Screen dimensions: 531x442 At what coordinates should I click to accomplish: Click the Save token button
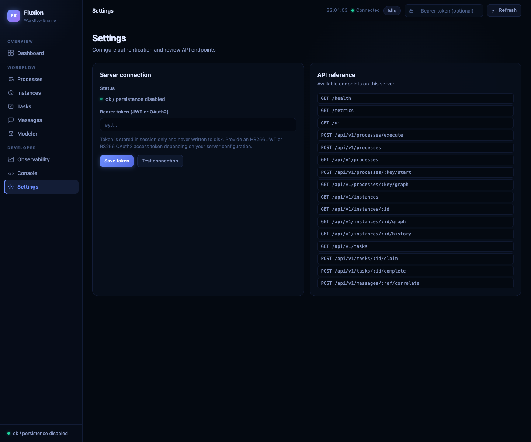click(117, 161)
